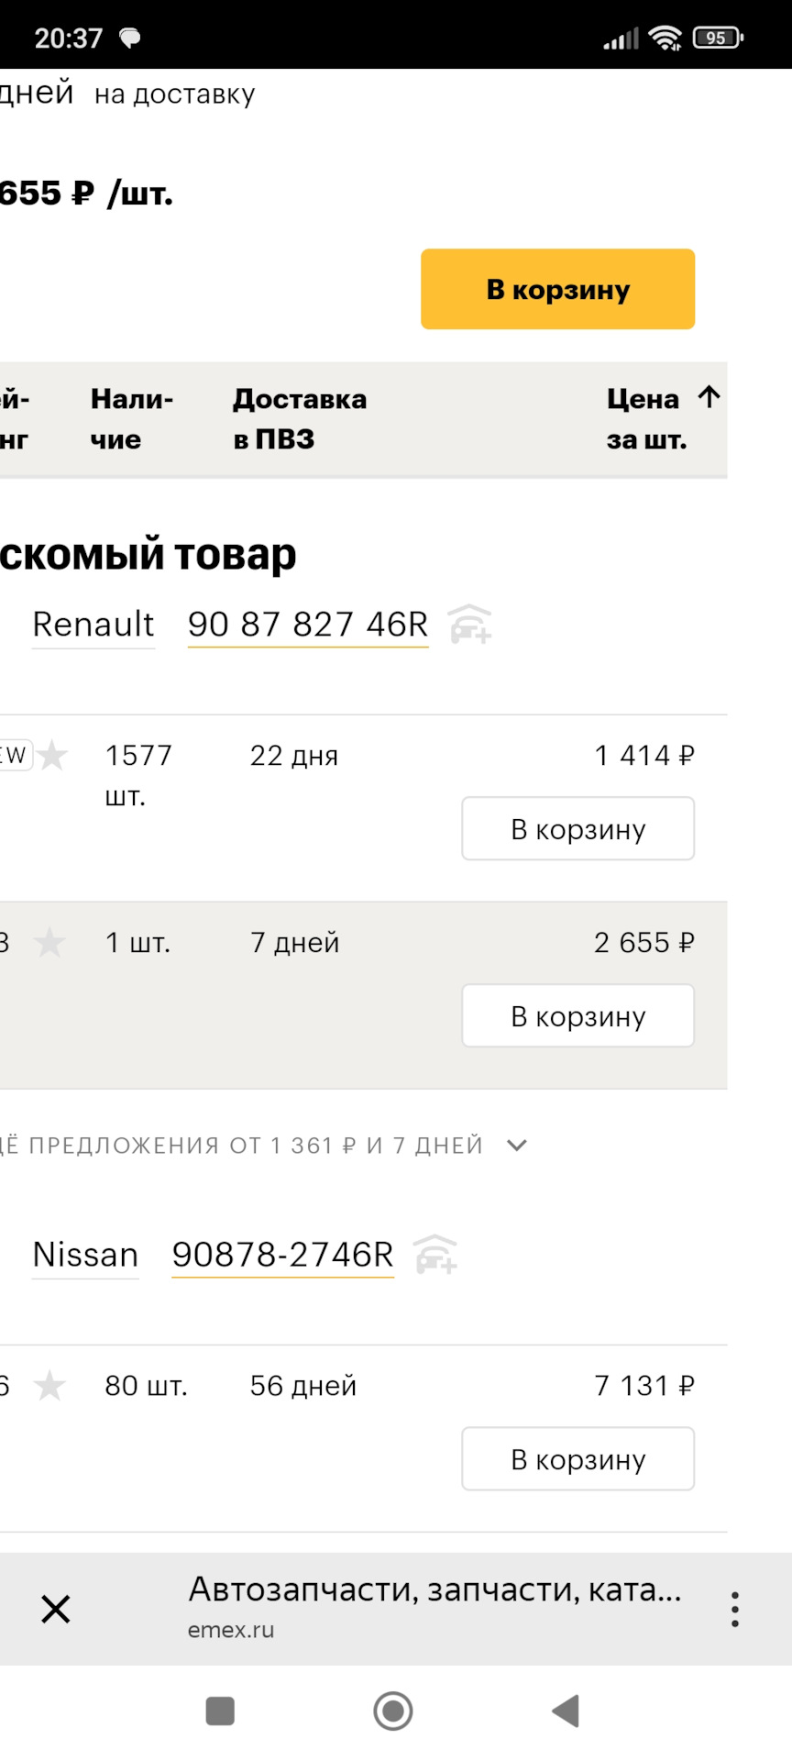This screenshot has height=1761, width=792.
Task: Open the browser three-dot menu
Action: click(735, 1610)
